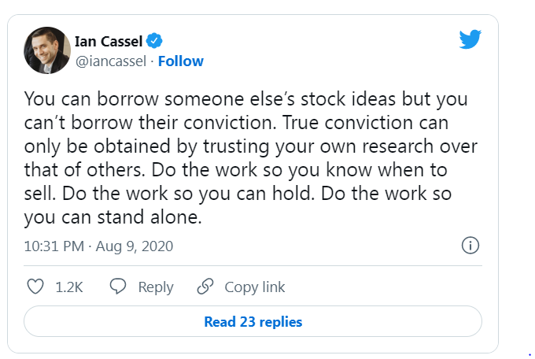The height and width of the screenshot is (359, 535).
Task: Open the tweet info circle icon
Action: tap(470, 246)
